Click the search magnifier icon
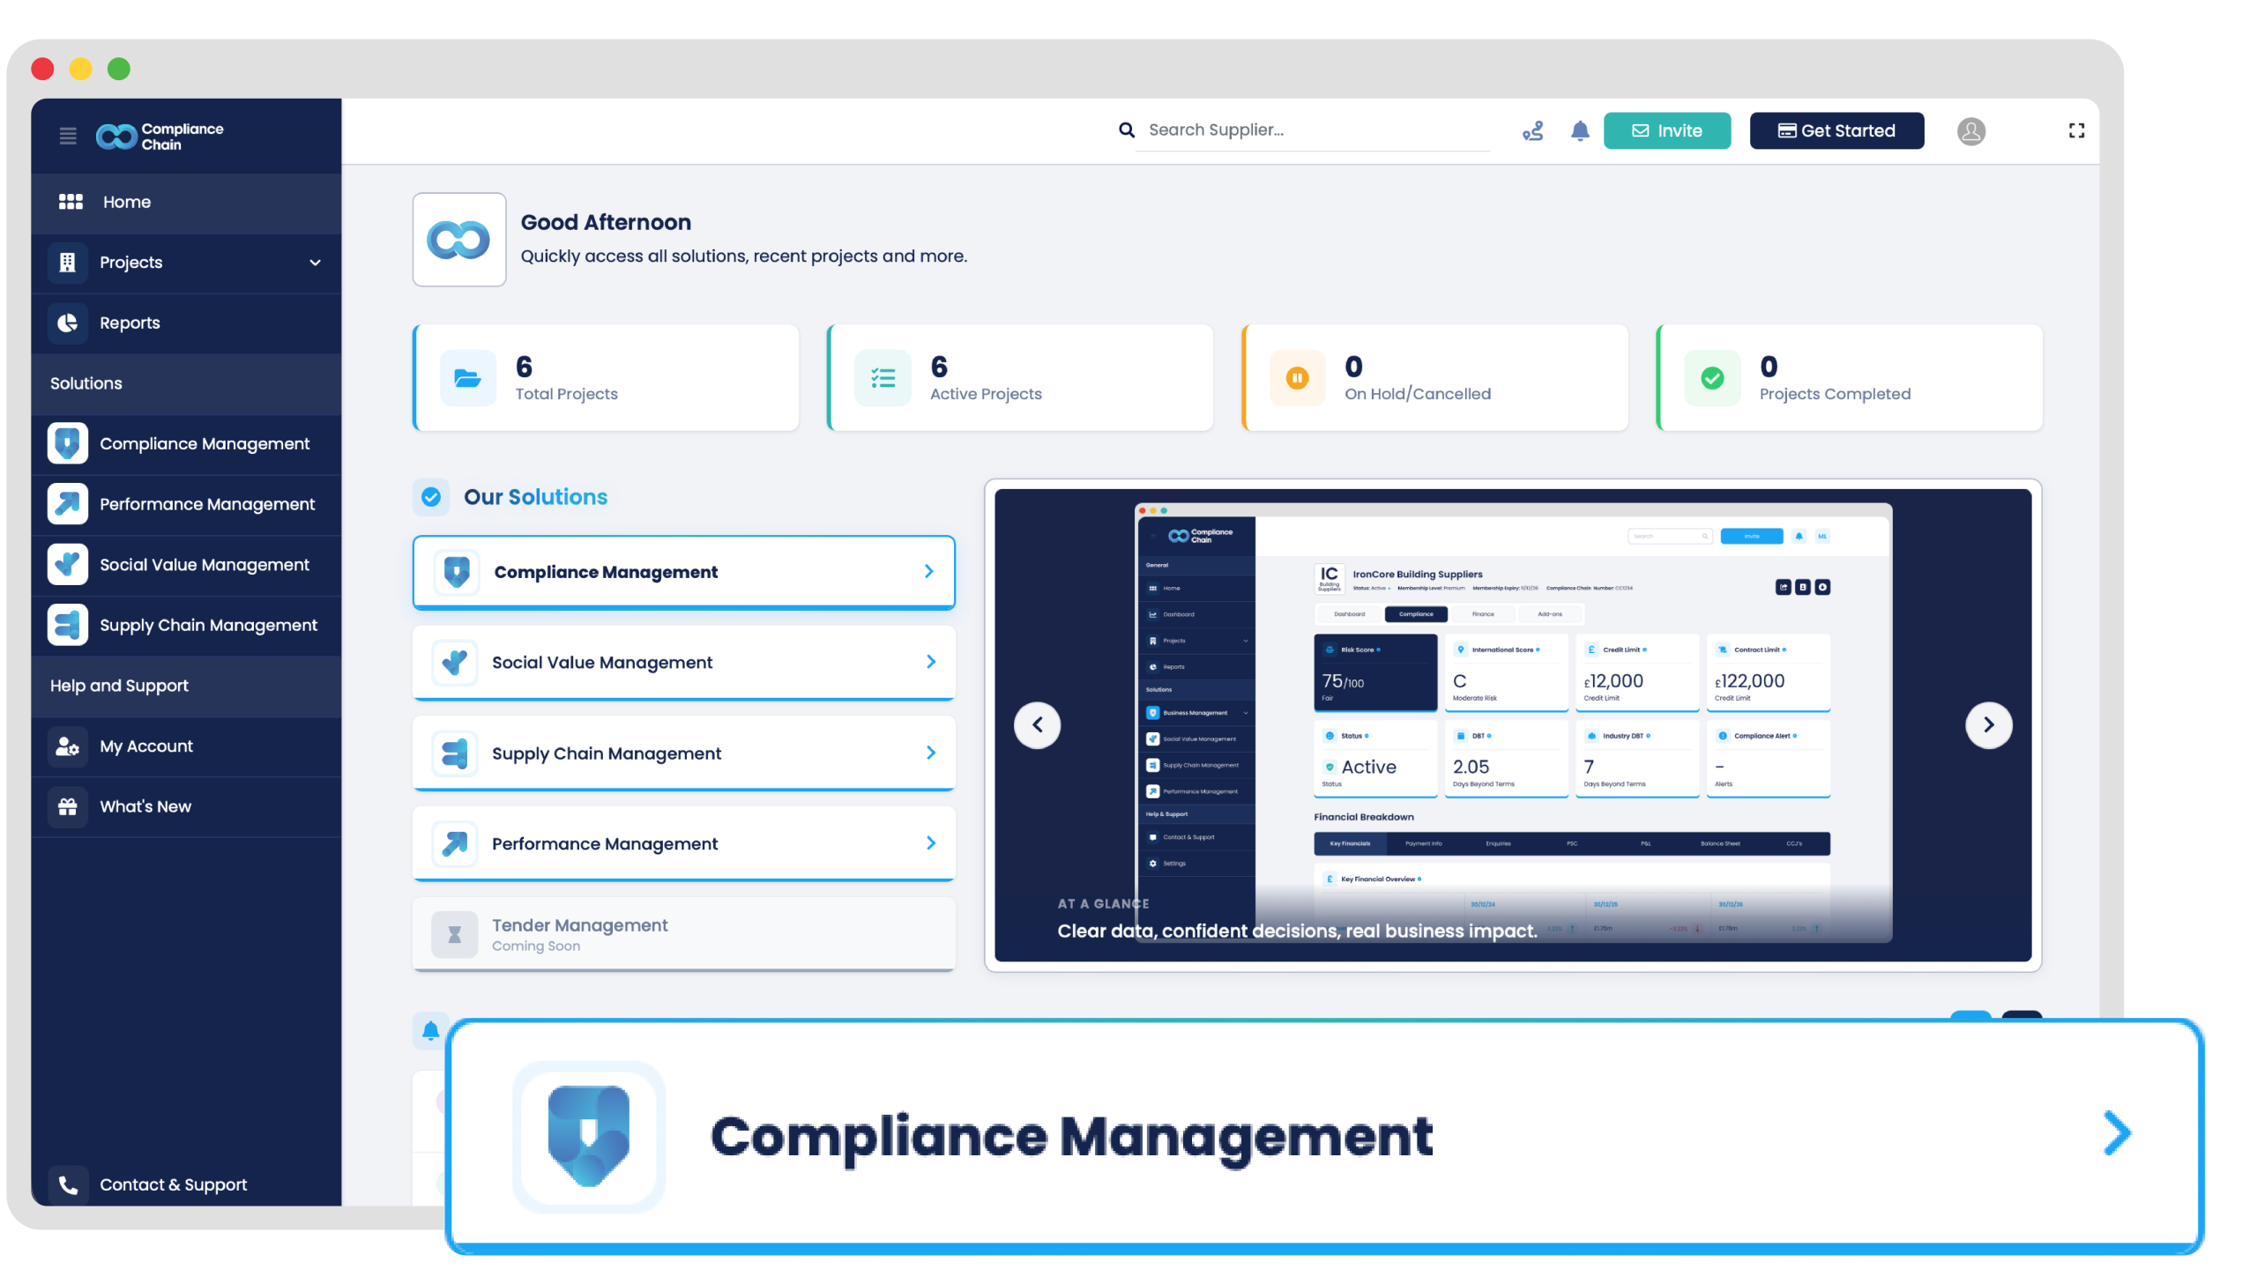 1126,130
